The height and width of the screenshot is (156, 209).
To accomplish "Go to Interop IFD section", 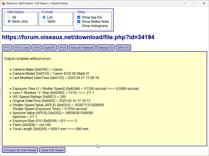I will (106, 48).
